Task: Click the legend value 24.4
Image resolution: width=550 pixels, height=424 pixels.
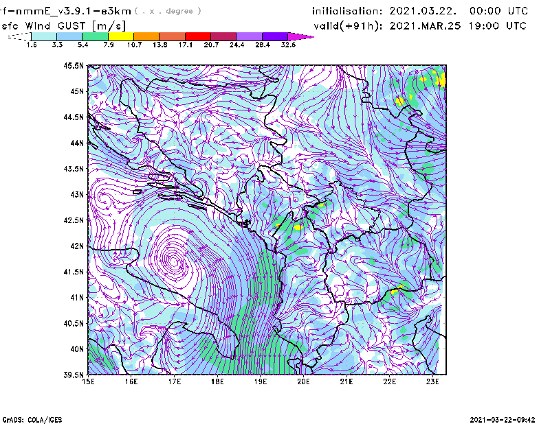Action: pyautogui.click(x=236, y=45)
